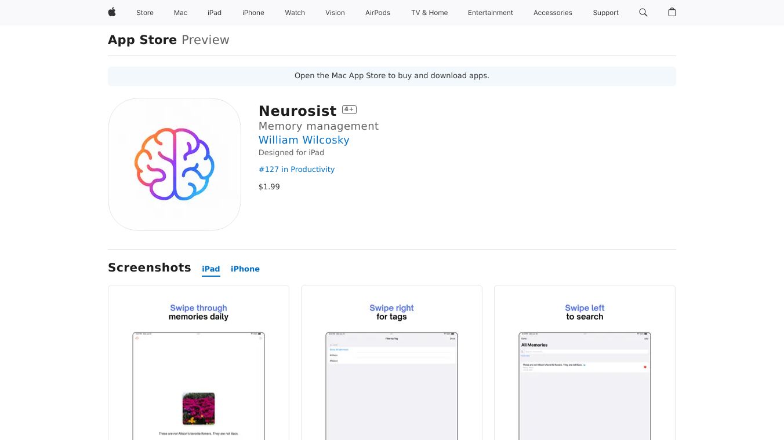Open the Entertainment menu
Image resolution: width=784 pixels, height=440 pixels.
(491, 13)
